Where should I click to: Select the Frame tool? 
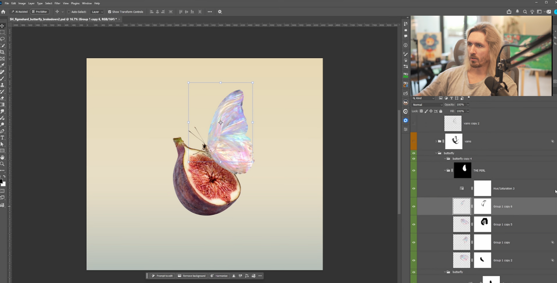[x=2, y=59]
